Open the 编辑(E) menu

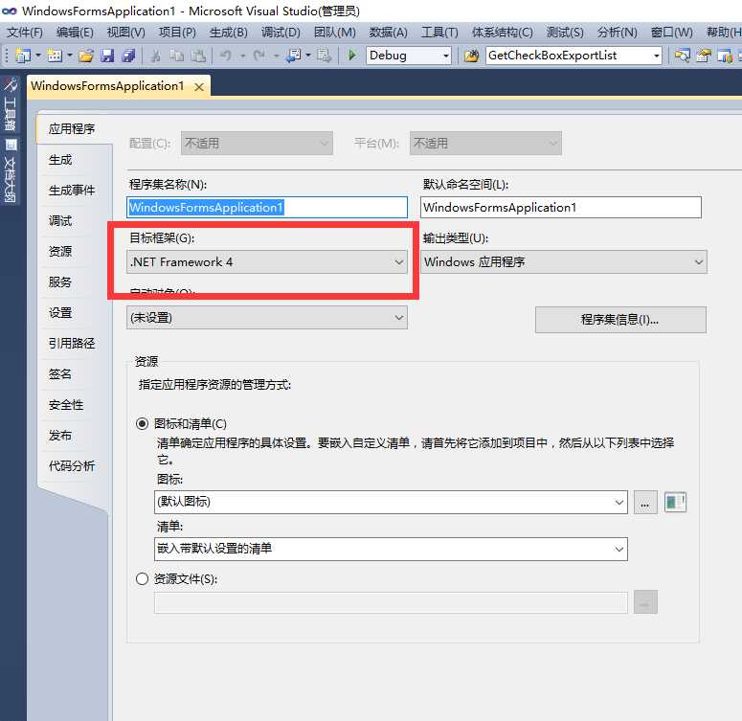pyautogui.click(x=75, y=33)
